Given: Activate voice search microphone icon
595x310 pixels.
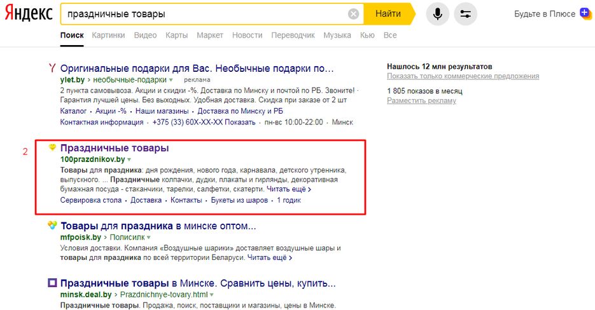Looking at the screenshot, I should (438, 14).
